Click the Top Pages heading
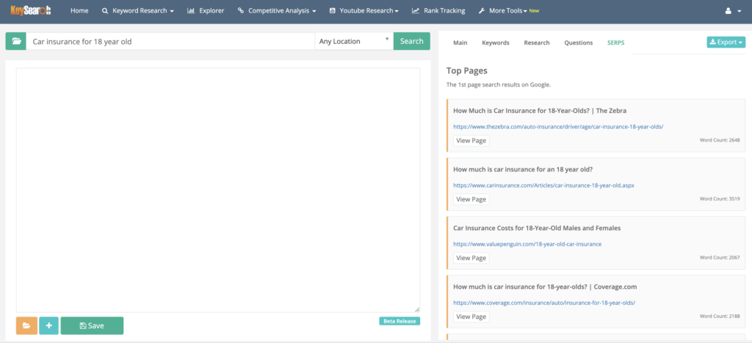Viewport: 752px width, 343px height. (x=466, y=71)
